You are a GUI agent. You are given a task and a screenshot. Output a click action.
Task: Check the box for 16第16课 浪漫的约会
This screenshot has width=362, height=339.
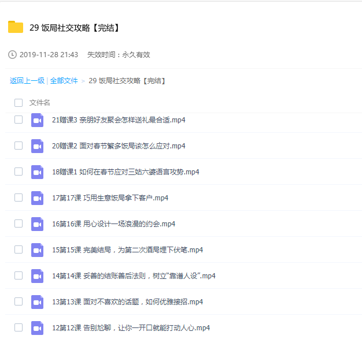pos(19,223)
